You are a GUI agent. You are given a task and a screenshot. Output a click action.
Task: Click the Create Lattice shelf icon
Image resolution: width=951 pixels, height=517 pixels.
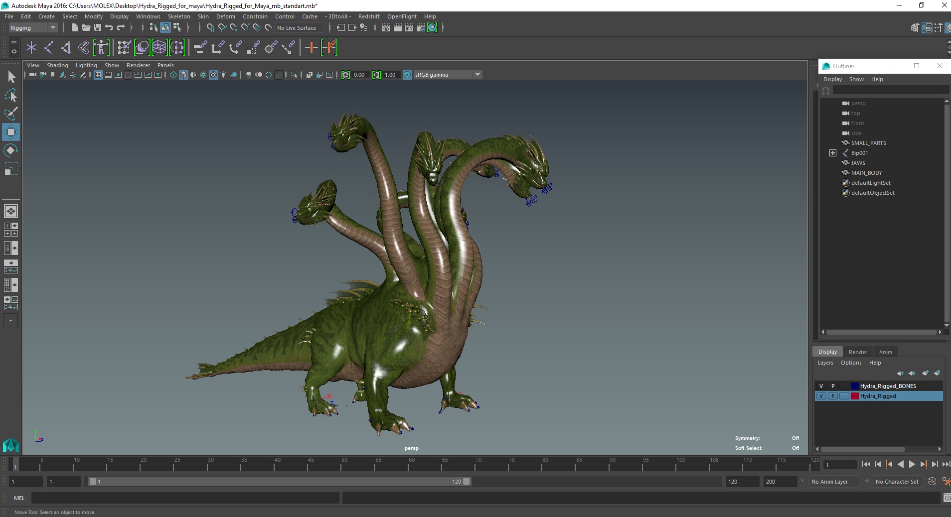point(159,48)
